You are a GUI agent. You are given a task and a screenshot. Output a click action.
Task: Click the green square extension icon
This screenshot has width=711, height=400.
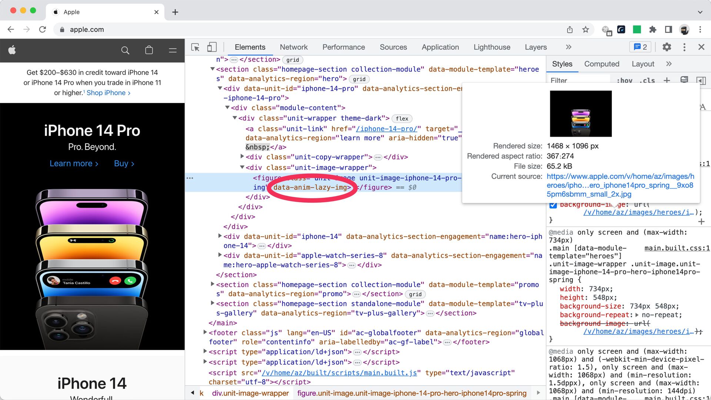click(x=637, y=29)
